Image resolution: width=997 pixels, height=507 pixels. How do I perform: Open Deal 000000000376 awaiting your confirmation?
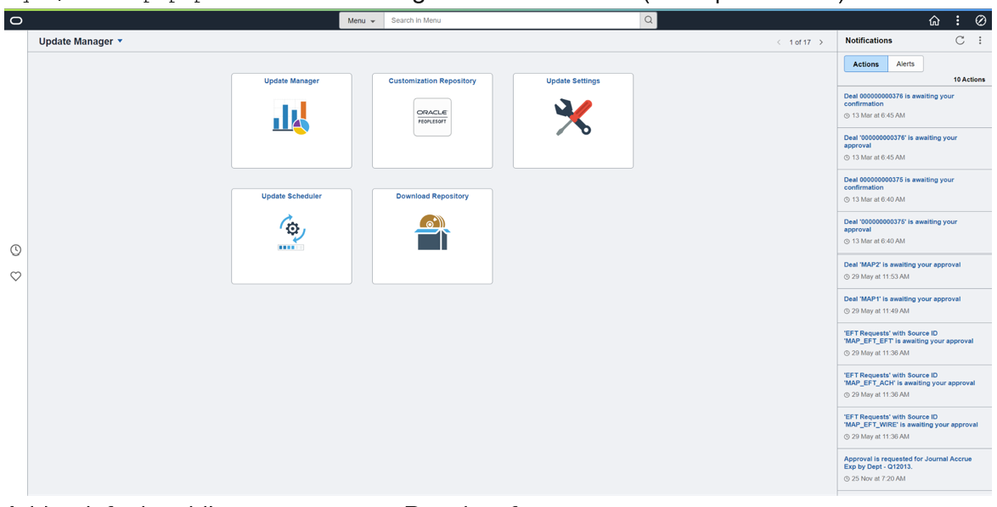click(899, 100)
